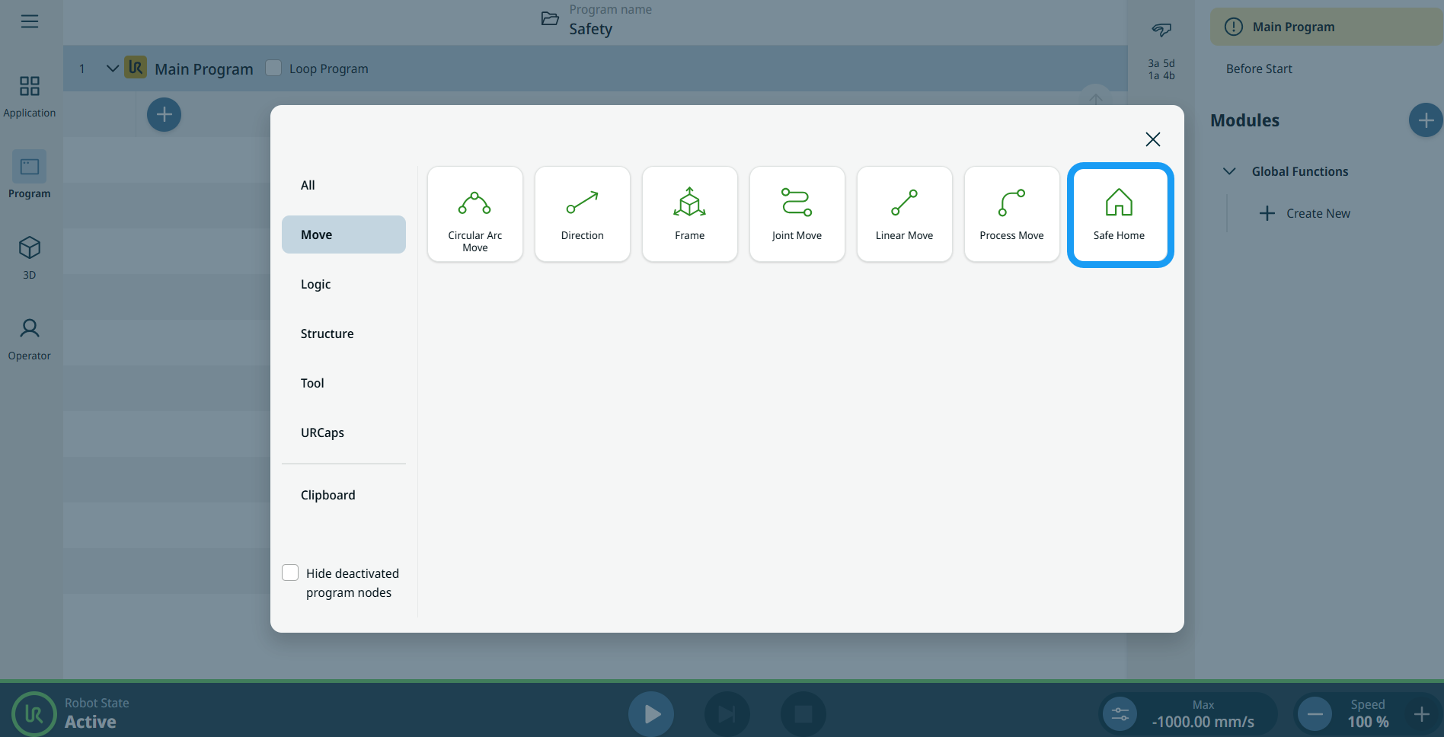Screen dimensions: 1444x737
Task: Add a Process Move node
Action: pos(1011,214)
